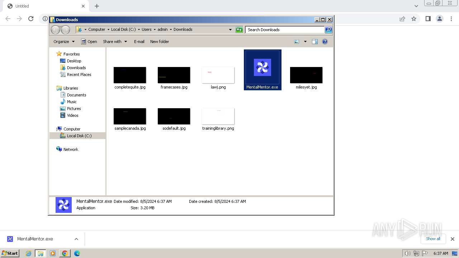This screenshot has width=459, height=258.
Task: Select lawj.png thumbnail
Action: tap(218, 75)
